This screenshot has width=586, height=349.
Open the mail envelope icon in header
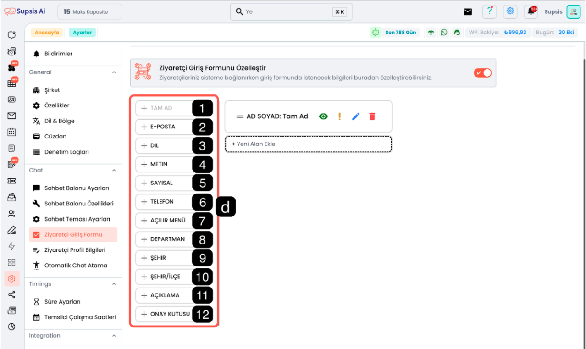point(468,12)
